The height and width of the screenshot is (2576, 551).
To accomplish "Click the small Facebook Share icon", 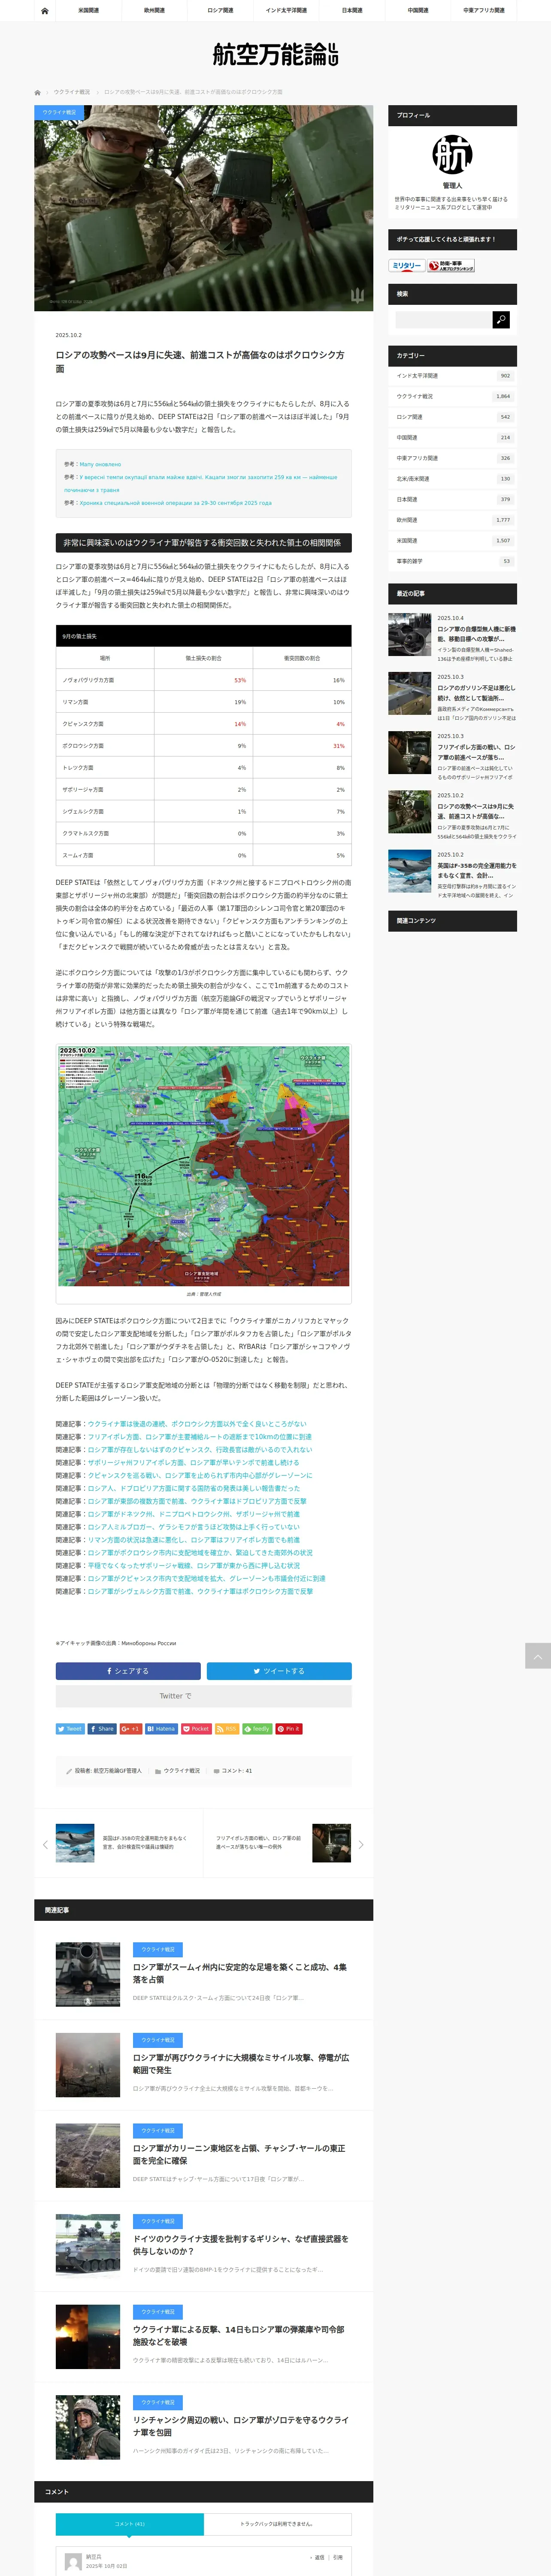I will [x=102, y=1729].
